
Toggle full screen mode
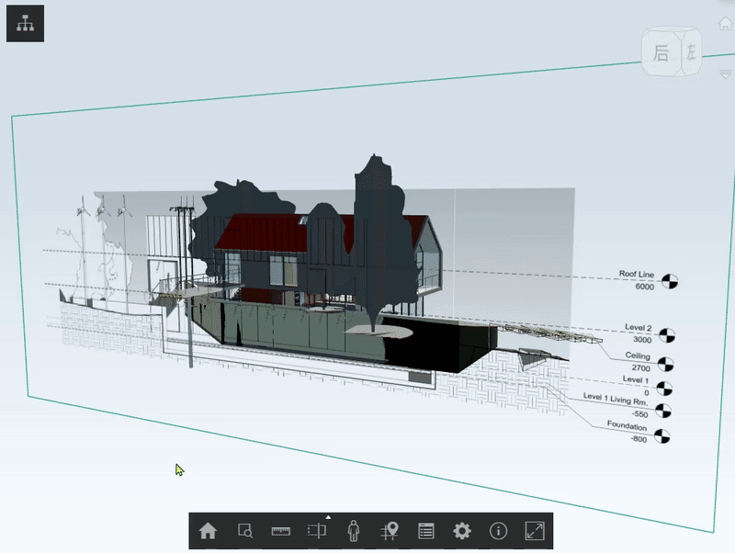[535, 531]
